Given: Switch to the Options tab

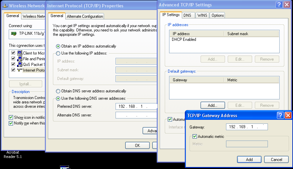Looking at the screenshot, I should pyautogui.click(x=218, y=15).
